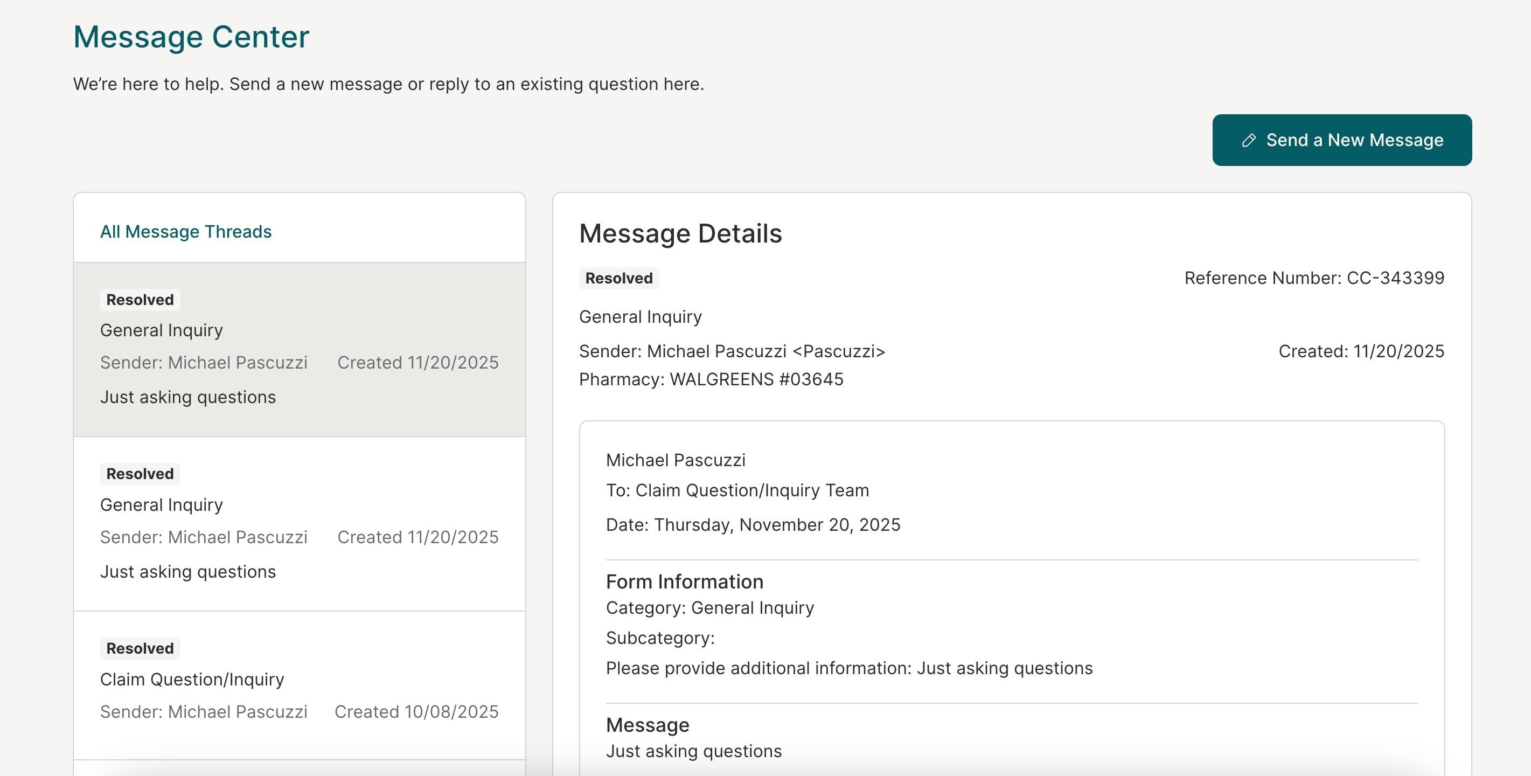1531x776 pixels.
Task: Click the Form Information section header
Action: coord(684,581)
